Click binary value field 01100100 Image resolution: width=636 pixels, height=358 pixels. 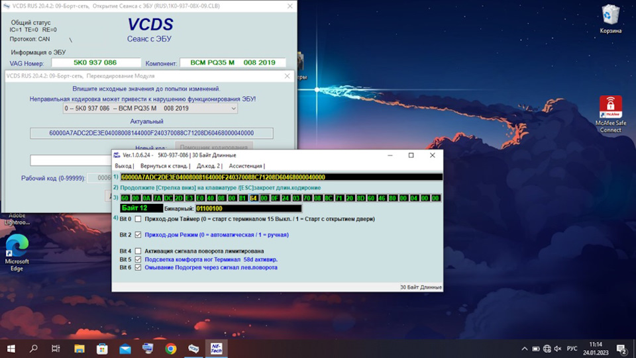pyautogui.click(x=248, y=208)
